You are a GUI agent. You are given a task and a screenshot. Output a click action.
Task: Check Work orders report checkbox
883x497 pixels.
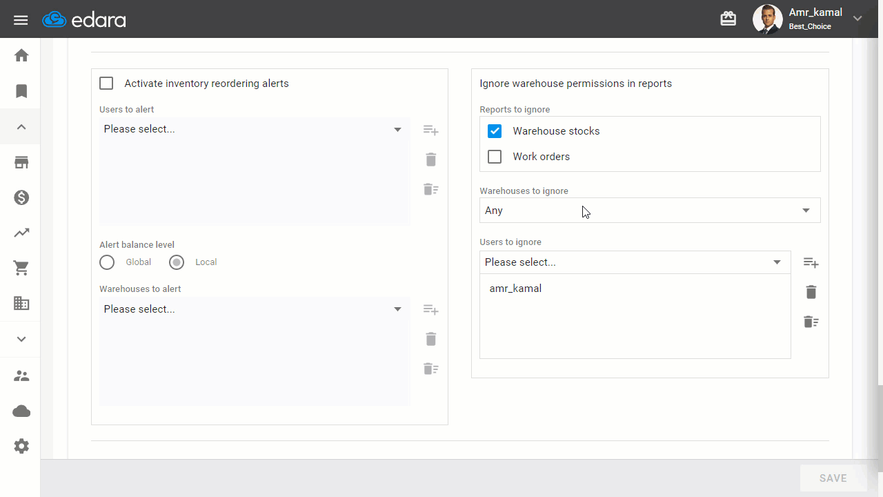point(495,157)
